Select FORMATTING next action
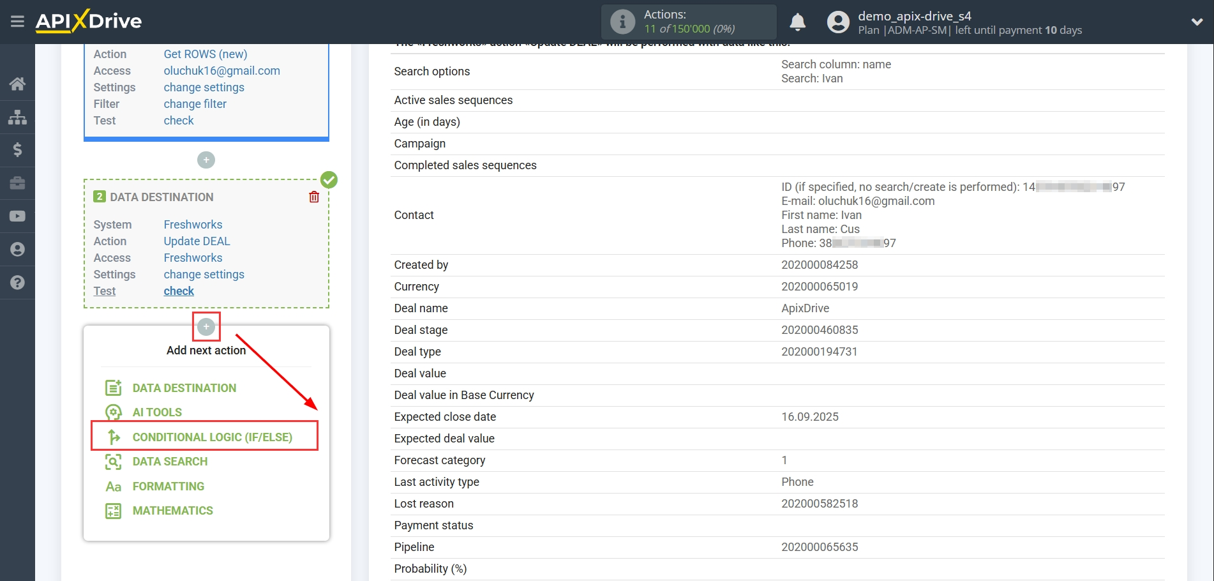 pos(169,487)
